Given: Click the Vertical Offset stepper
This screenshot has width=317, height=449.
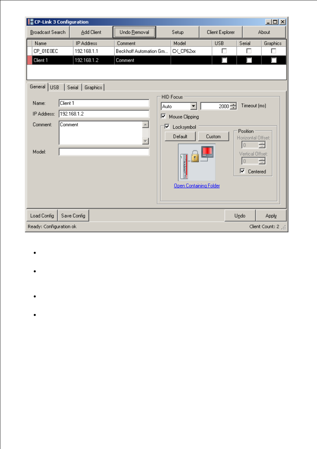Looking at the screenshot, I should pyautogui.click(x=262, y=161).
